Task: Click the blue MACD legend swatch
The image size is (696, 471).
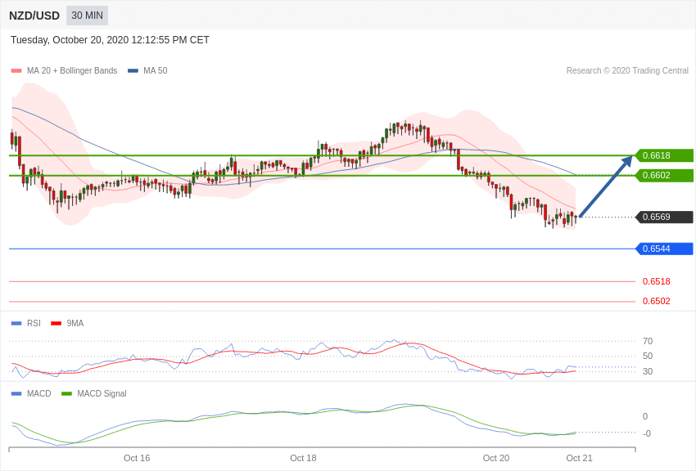Action: pyautogui.click(x=16, y=394)
